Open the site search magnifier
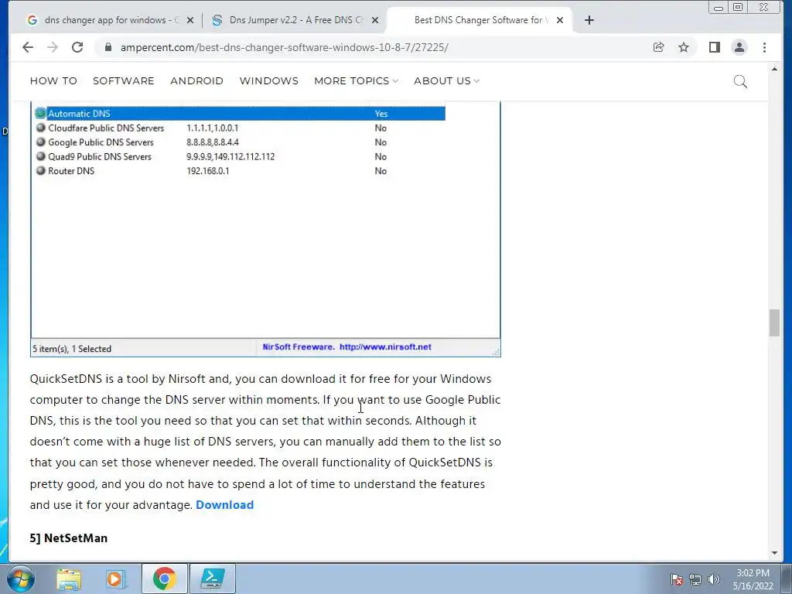This screenshot has height=594, width=792. (x=740, y=81)
